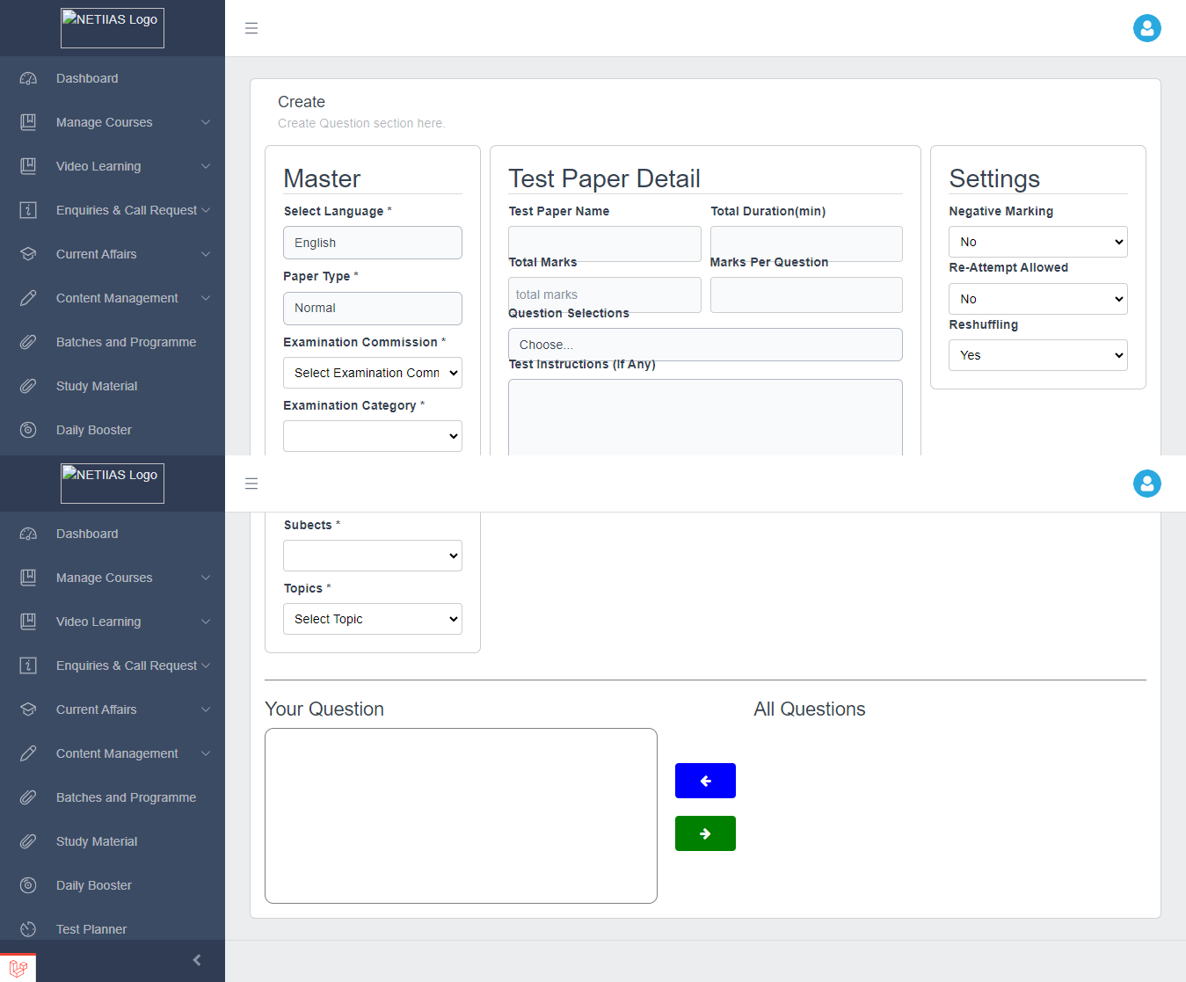Open the Examination Commission dropdown
This screenshot has height=982, width=1186.
point(372,373)
